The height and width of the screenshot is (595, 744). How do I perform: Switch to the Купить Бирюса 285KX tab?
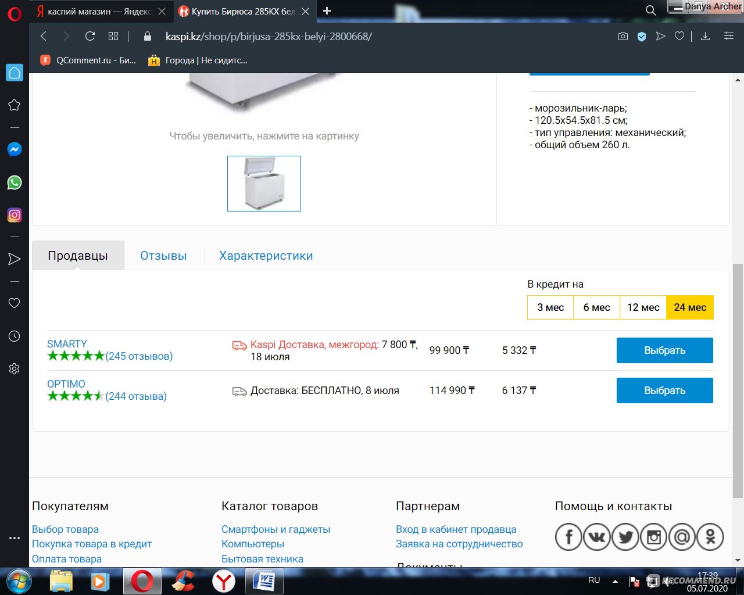click(244, 11)
